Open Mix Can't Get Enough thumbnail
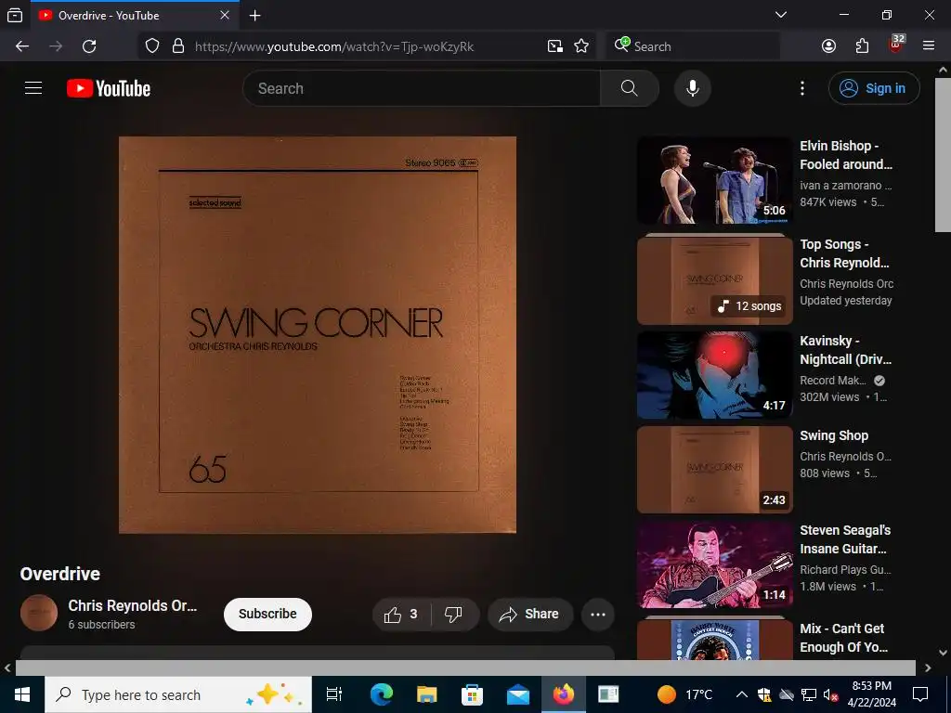The height and width of the screenshot is (713, 951). [714, 639]
